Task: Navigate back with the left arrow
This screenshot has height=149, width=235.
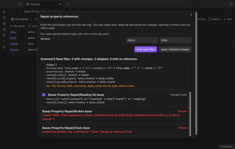Action: coord(14,11)
